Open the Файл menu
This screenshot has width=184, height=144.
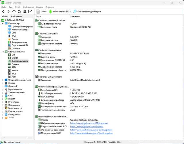point(4,7)
